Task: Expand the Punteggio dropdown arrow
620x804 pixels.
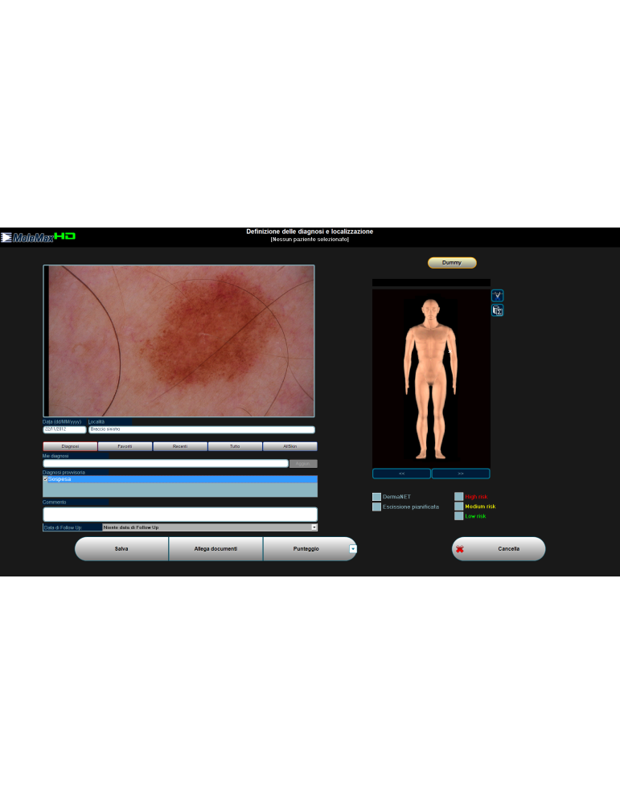Action: [352, 549]
